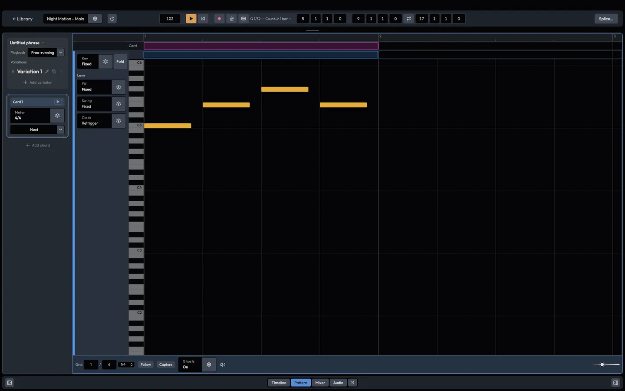Image resolution: width=625 pixels, height=391 pixels.
Task: Open the Fill Fixed settings gear
Action: pos(118,87)
